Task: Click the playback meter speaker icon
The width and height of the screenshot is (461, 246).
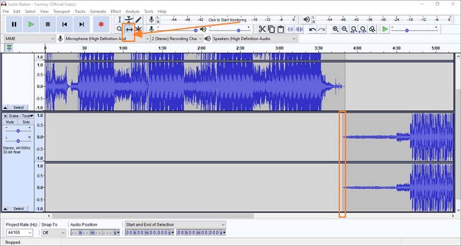Action: 307,20
